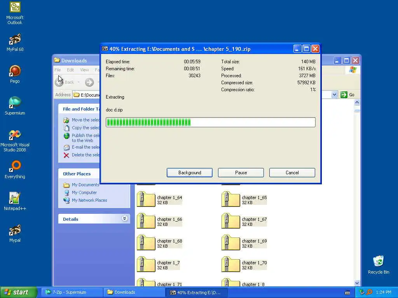398x298 pixels.
Task: Open the address bar dropdown arrow
Action: tap(334, 95)
